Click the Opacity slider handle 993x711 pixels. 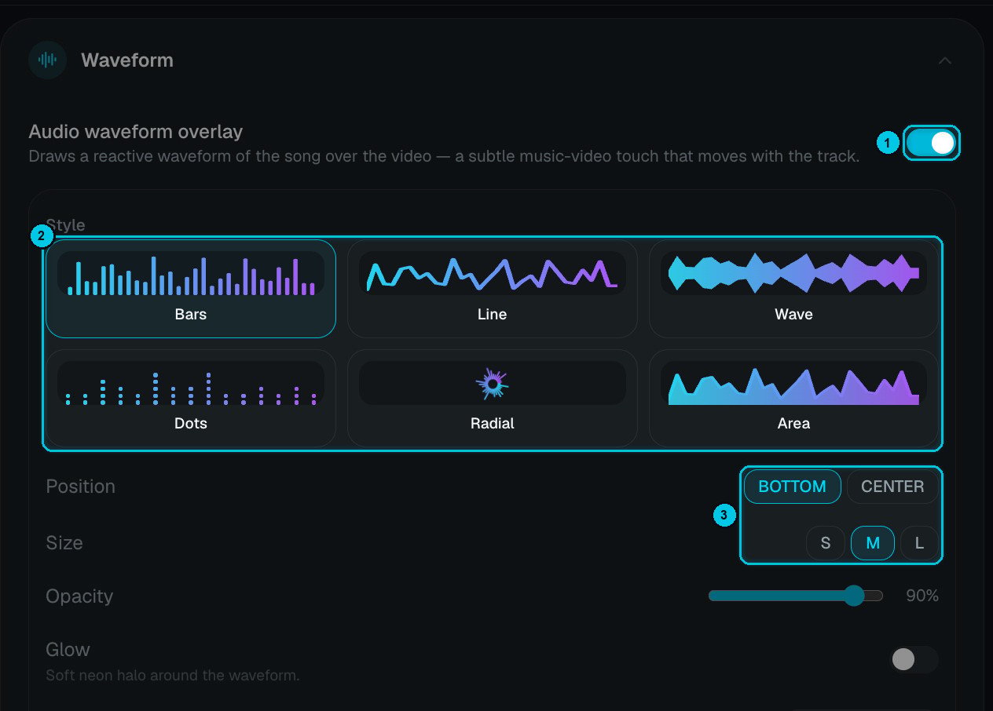tap(854, 596)
